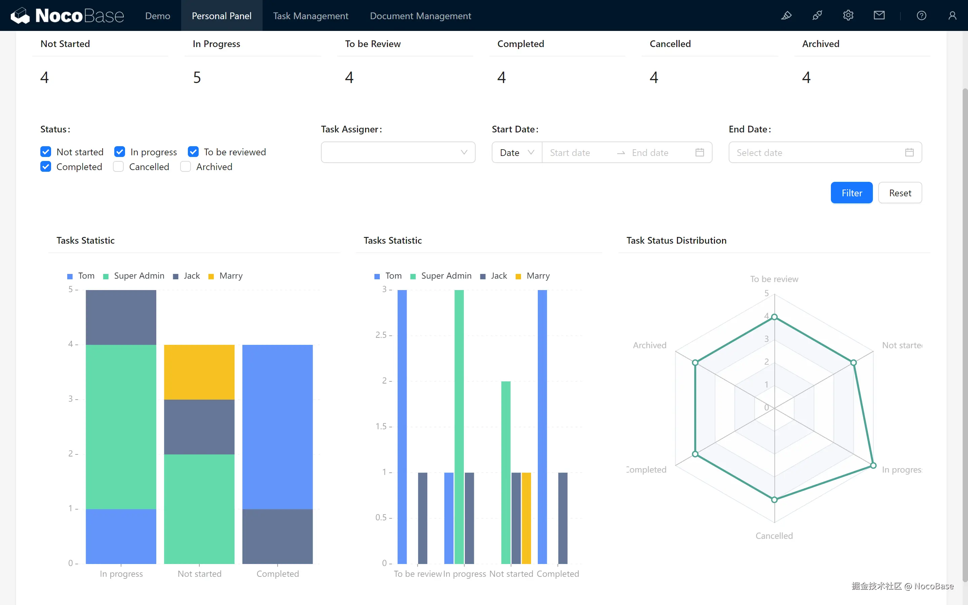Open the Date type selector dropdown
Viewport: 968px width, 605px height.
click(x=516, y=153)
